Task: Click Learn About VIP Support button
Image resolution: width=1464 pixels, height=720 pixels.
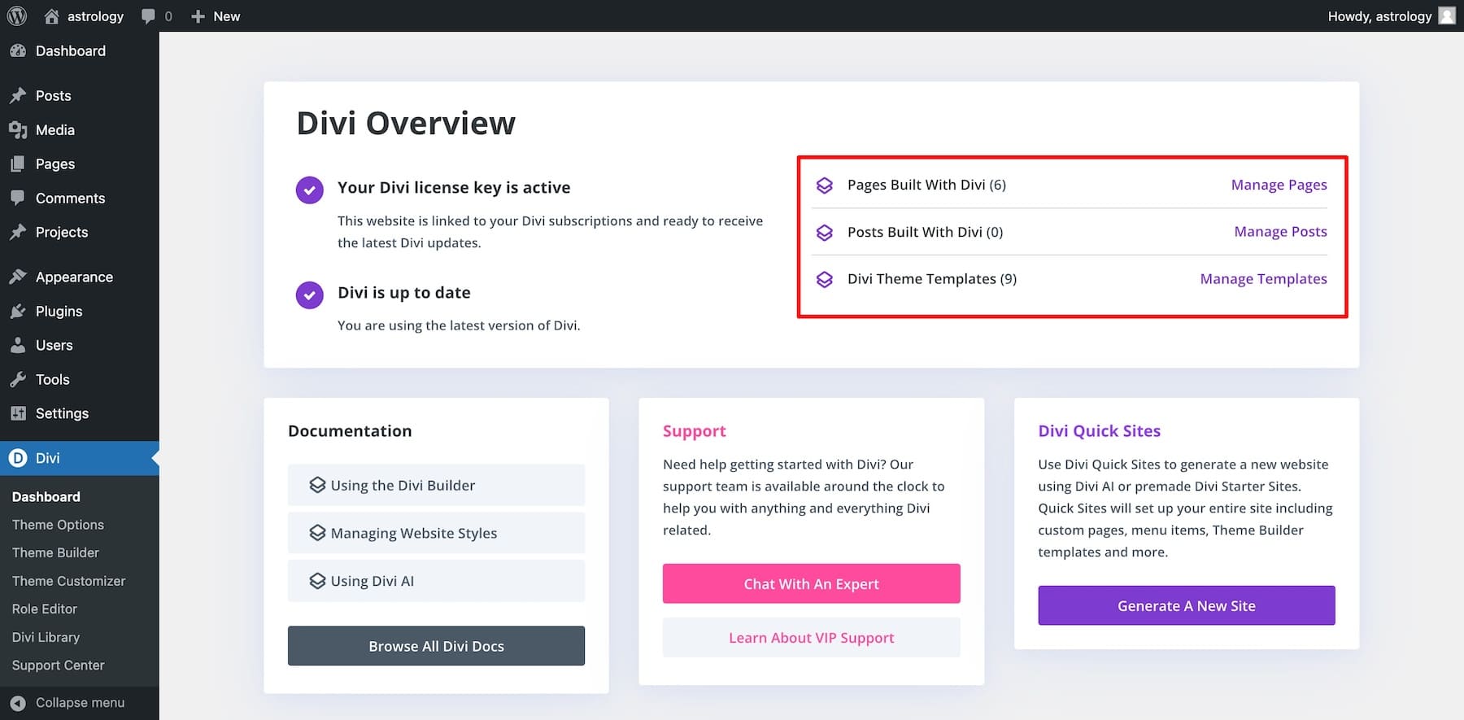Action: (811, 638)
